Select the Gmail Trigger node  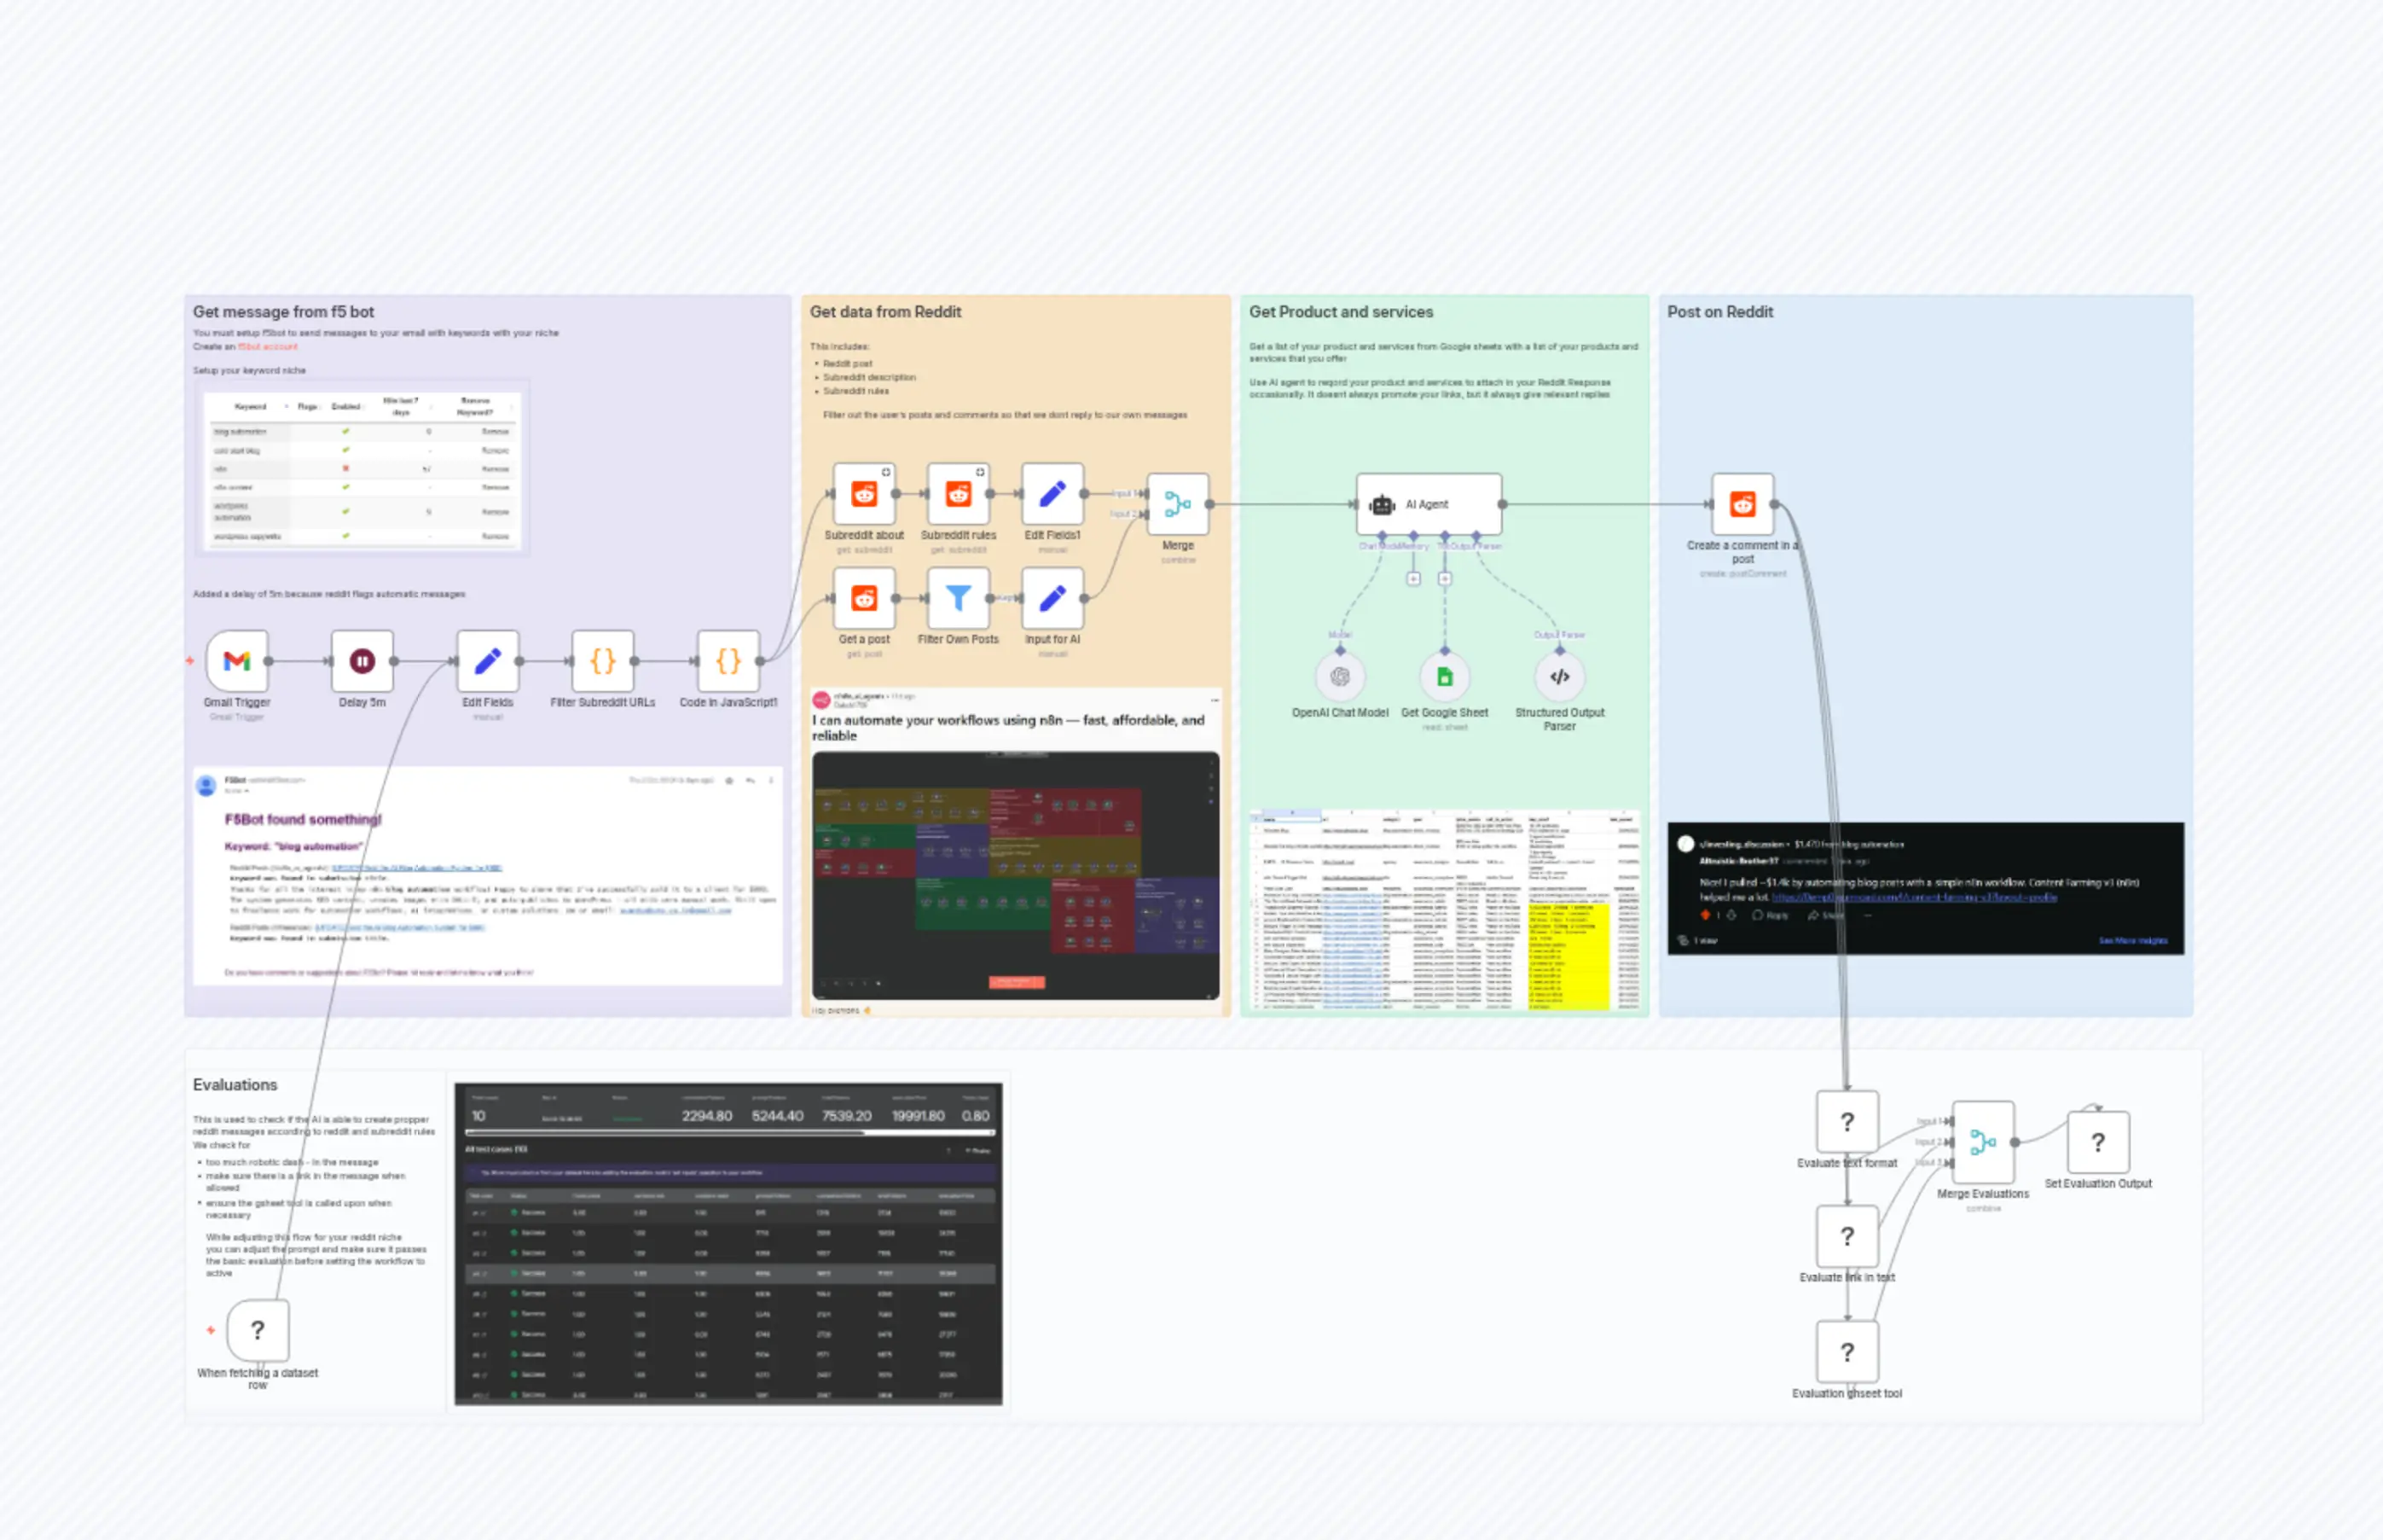pyautogui.click(x=237, y=661)
